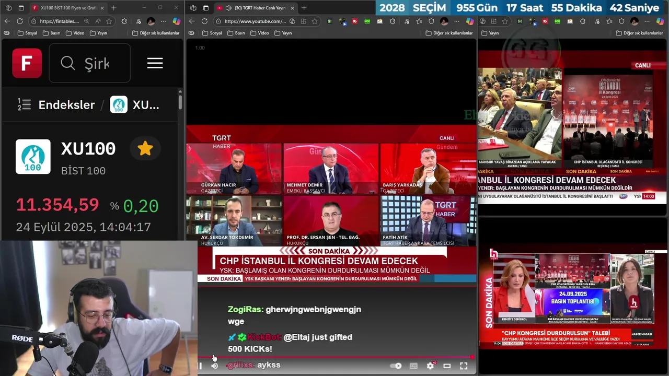This screenshot has width=669, height=376.
Task: Open Sosyal bookmarks folder in YouTube window
Action: pyautogui.click(x=212, y=33)
